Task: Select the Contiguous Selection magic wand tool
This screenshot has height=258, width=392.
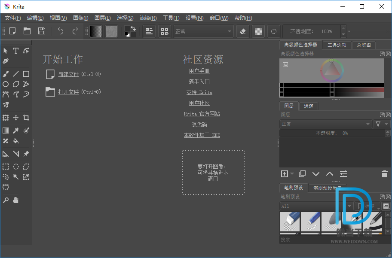Action: [16, 177]
